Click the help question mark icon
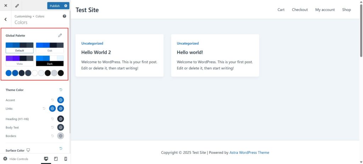Viewport: 363px width, 164px height. click(x=65, y=16)
